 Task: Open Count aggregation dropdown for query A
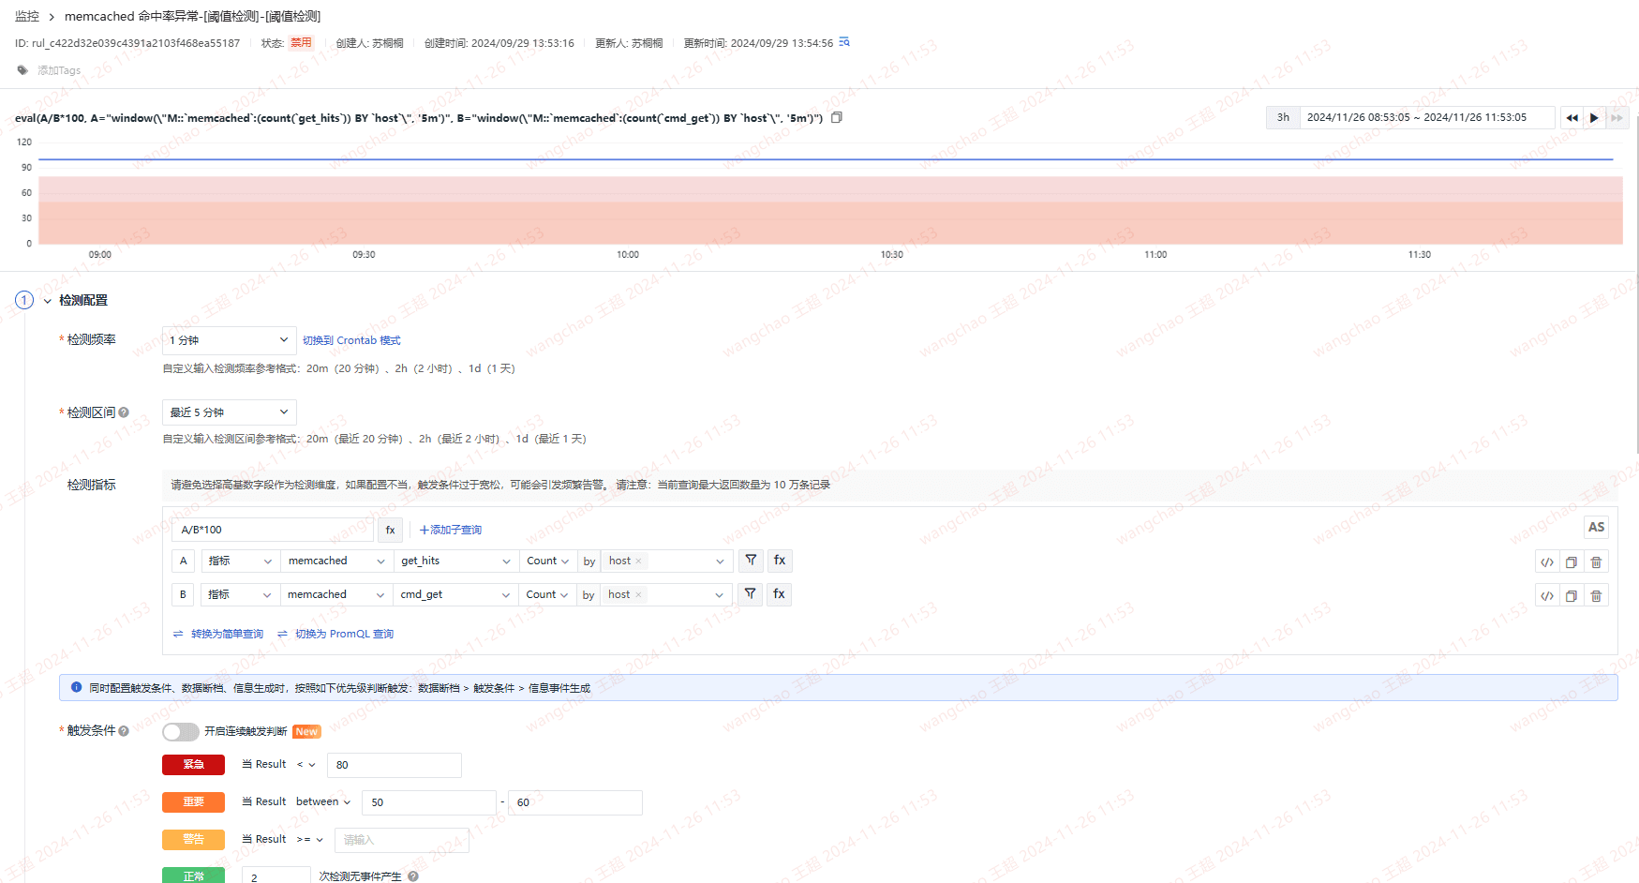click(548, 561)
